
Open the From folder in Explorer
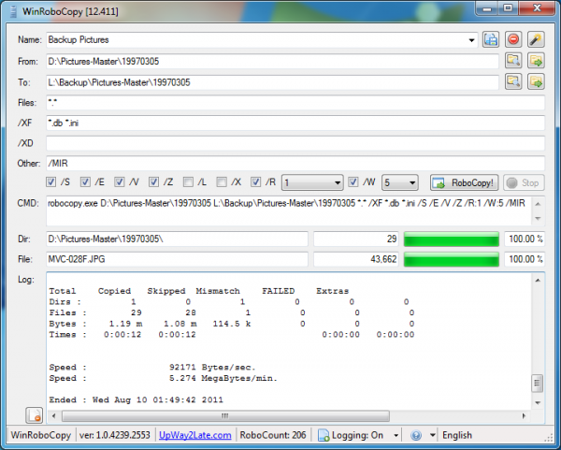click(x=536, y=61)
